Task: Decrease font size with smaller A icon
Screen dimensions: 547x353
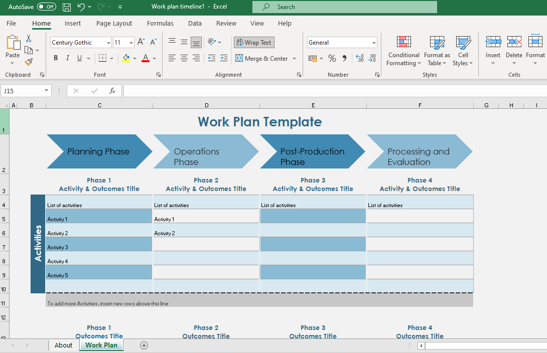Action: point(154,42)
